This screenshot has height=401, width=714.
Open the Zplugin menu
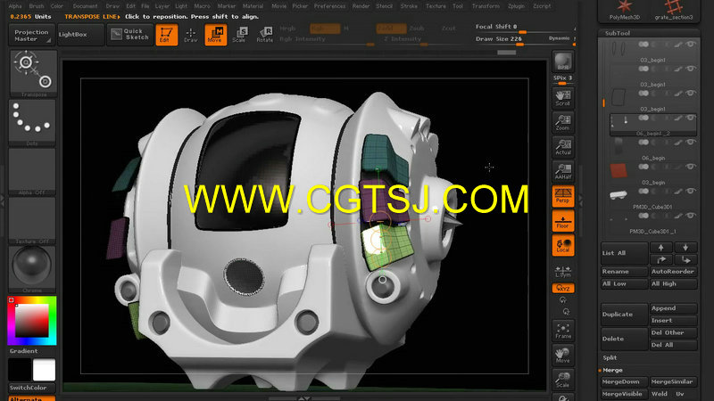click(516, 6)
